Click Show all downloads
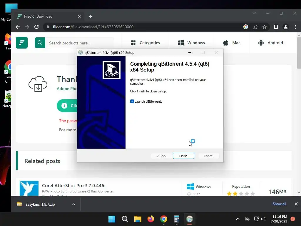The height and width of the screenshot is (226, 301). [x=279, y=204]
